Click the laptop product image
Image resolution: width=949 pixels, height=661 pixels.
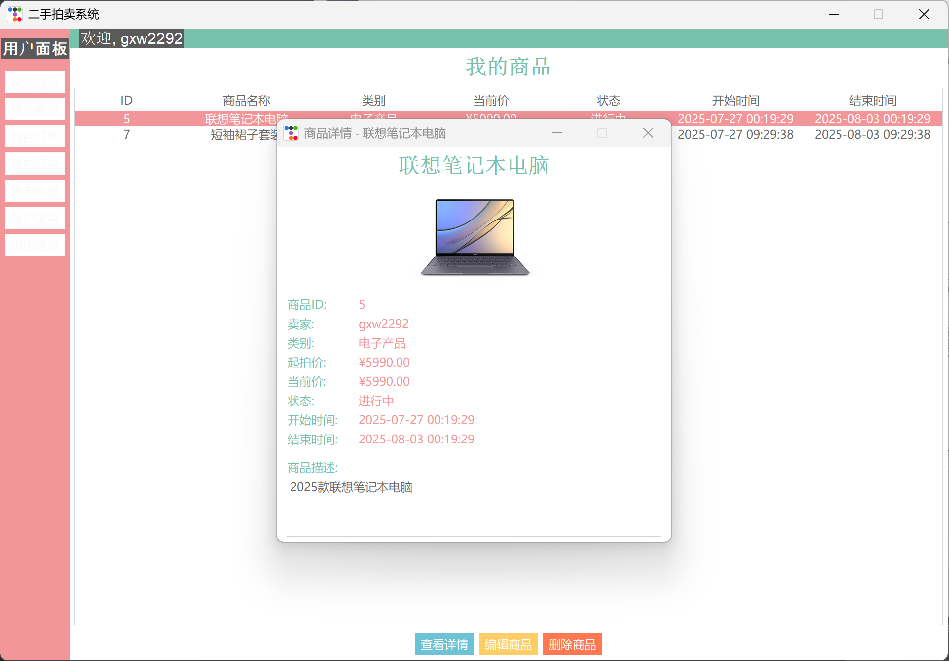474,237
